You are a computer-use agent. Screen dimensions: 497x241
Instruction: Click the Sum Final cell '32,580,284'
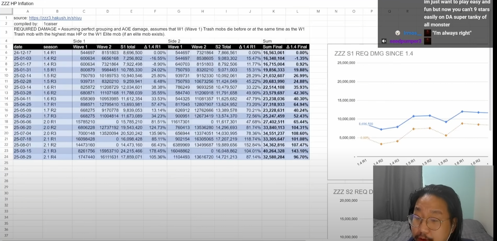coord(274,157)
